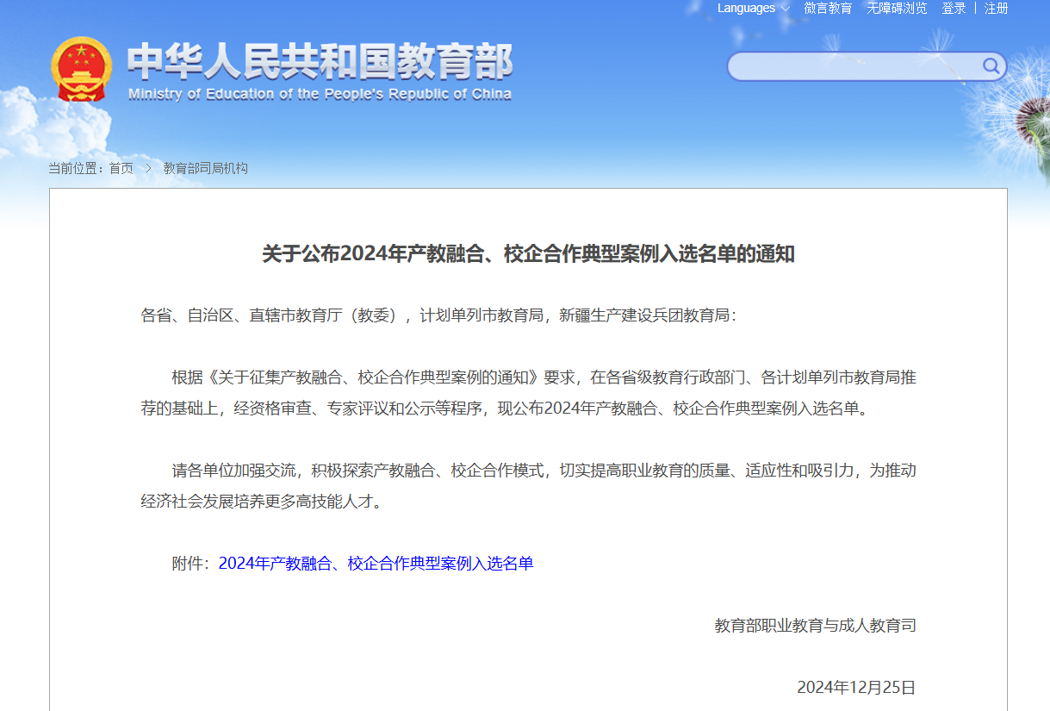Click the 当前位置 breadcrumb label
The width and height of the screenshot is (1050, 711).
75,168
